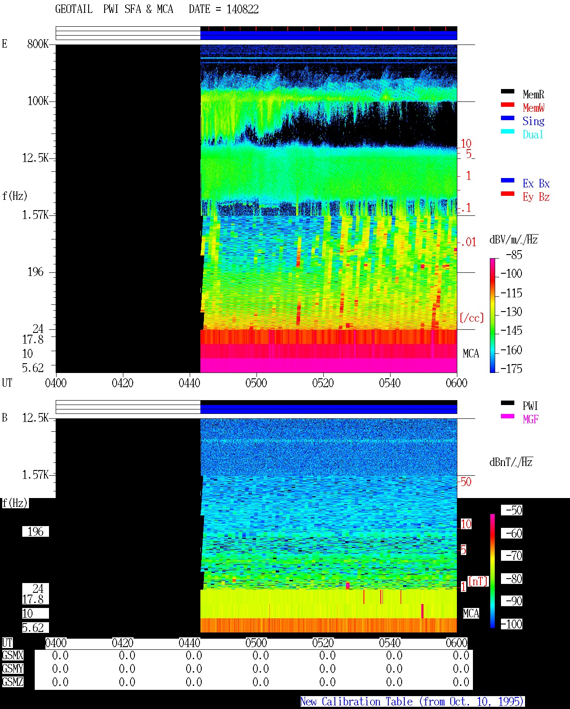Click the black MemR legend swatch
The width and height of the screenshot is (570, 709).
click(x=507, y=92)
